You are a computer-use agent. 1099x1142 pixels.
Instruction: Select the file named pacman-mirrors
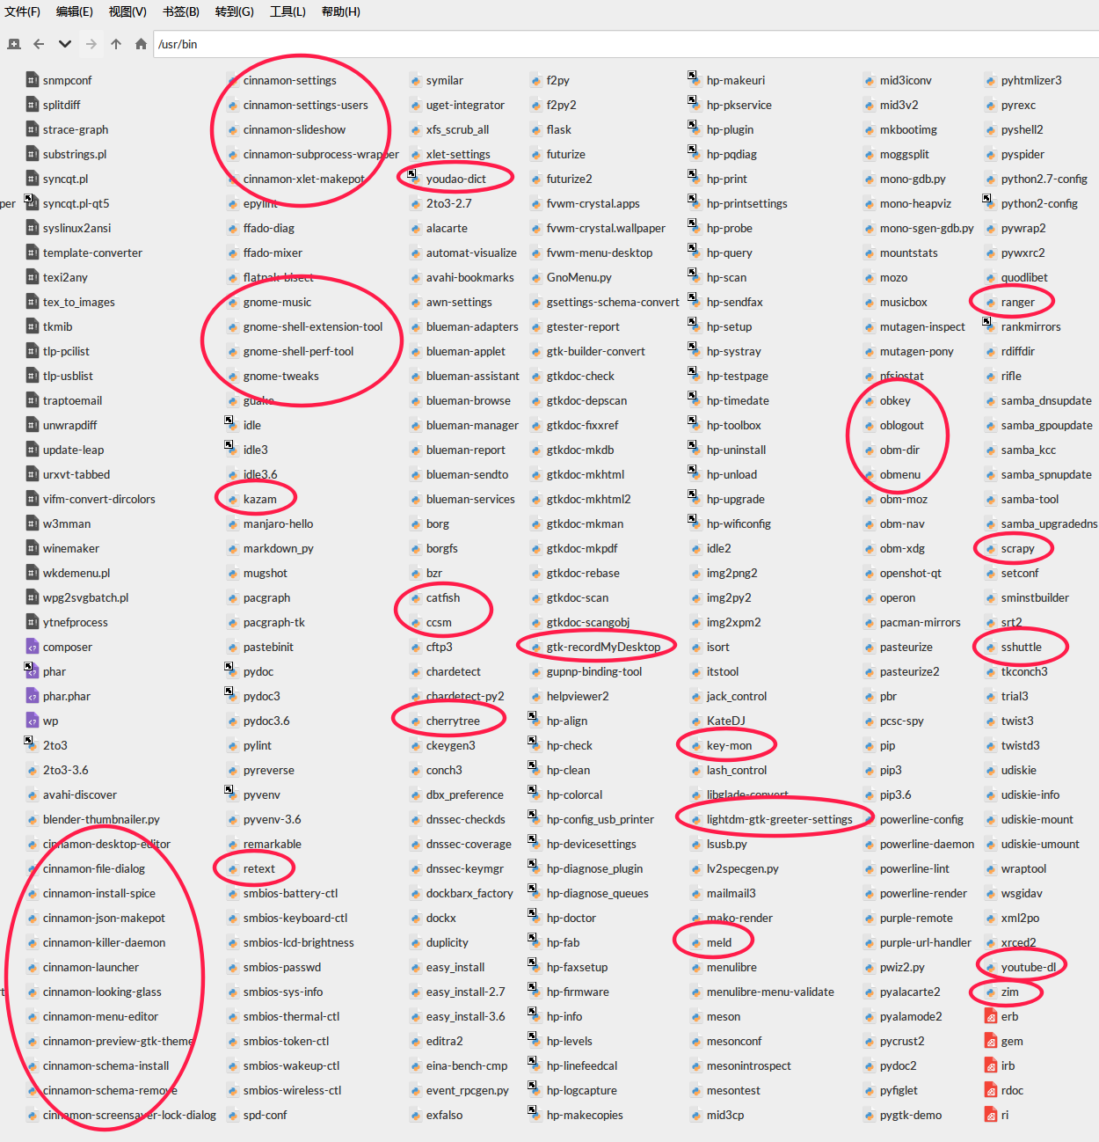click(x=920, y=622)
